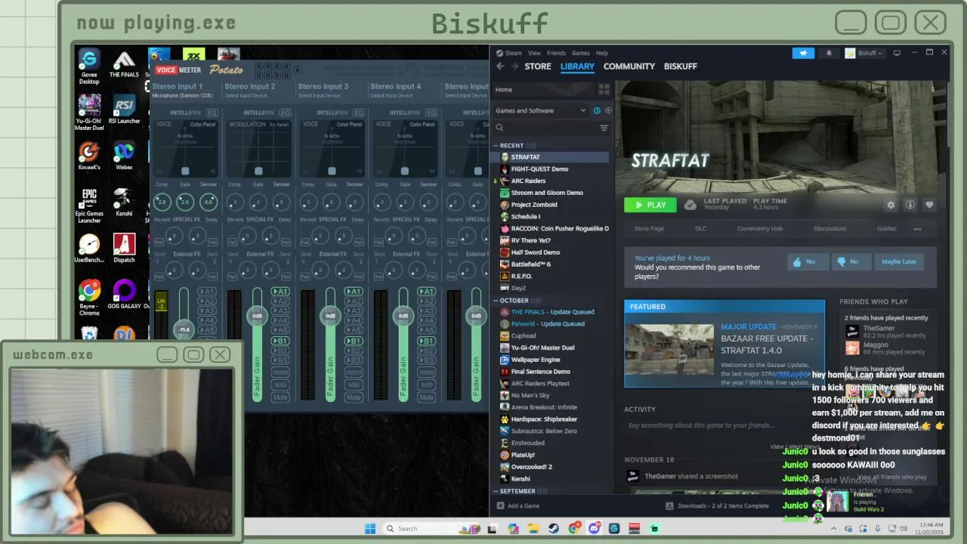Open Discord from the taskbar

pos(594,528)
